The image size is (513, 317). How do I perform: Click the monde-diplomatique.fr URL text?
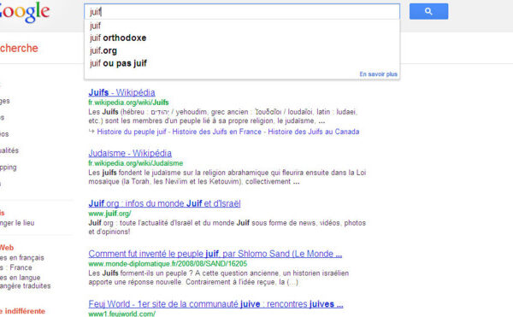coord(168,264)
